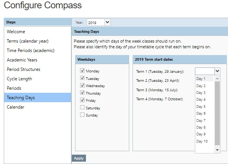Uncheck the Monday checkbox

82,71
